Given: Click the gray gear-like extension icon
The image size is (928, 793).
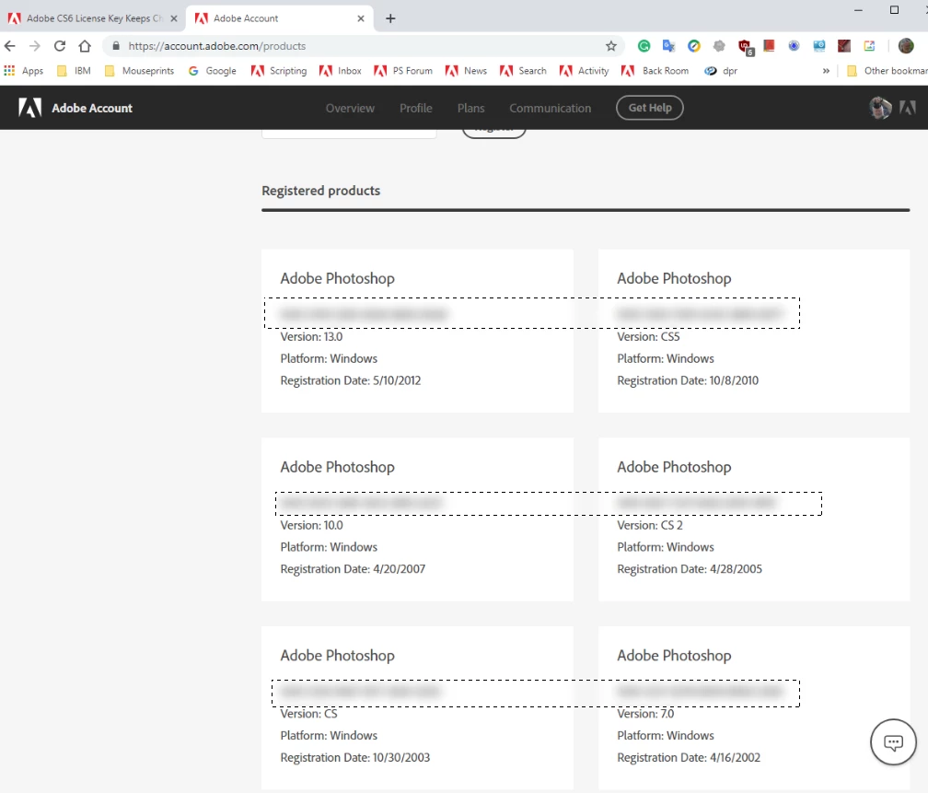Looking at the screenshot, I should 718,46.
